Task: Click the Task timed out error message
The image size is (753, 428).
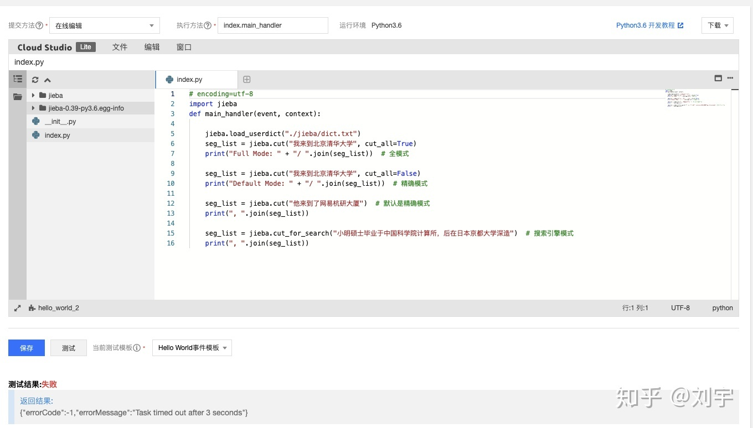Action: coord(134,413)
